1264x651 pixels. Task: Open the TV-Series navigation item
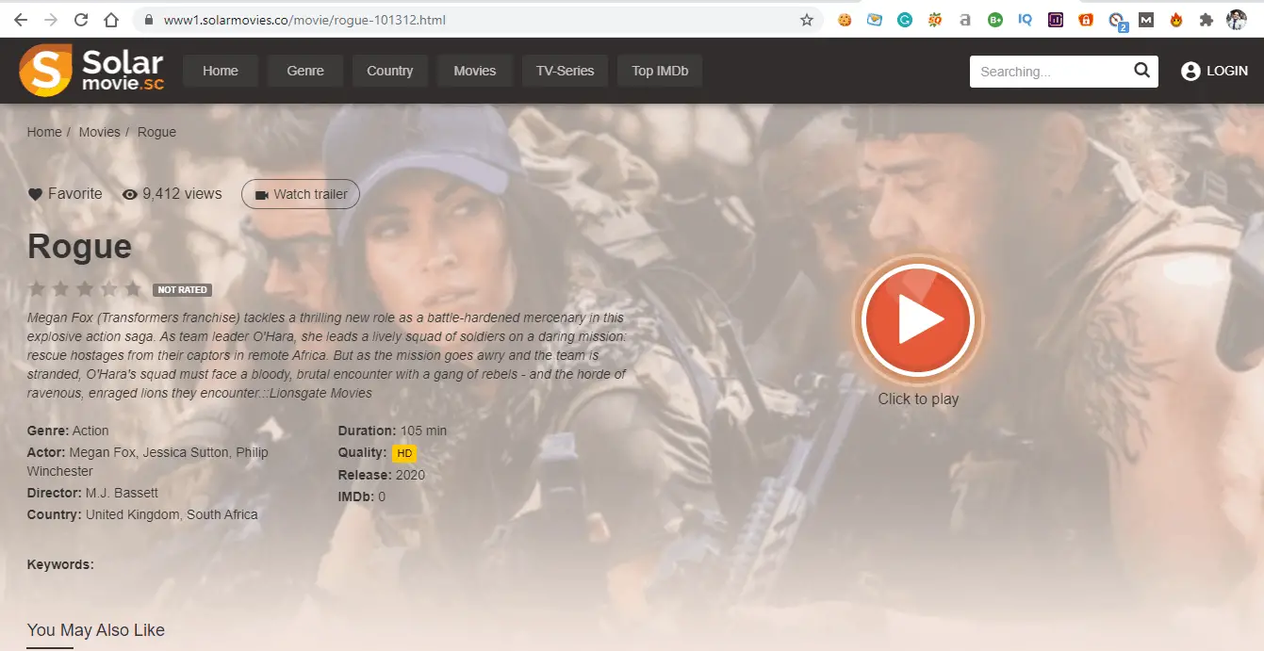pos(566,71)
